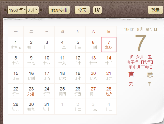Open the 1960年 year dropdown
Image resolution: width=164 pixels, height=124 pixels.
click(17, 10)
